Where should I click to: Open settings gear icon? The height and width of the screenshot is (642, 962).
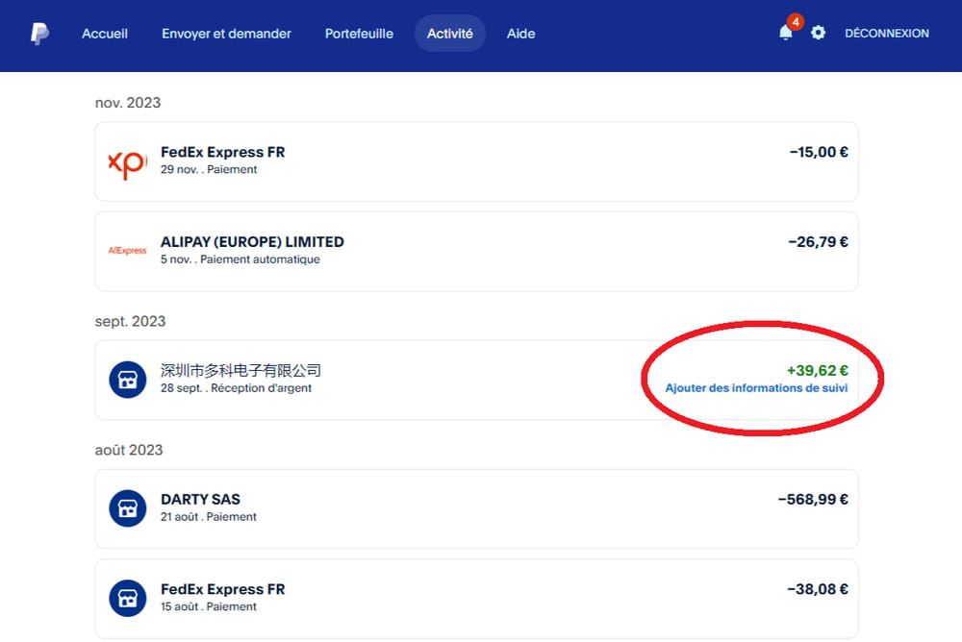coord(818,33)
